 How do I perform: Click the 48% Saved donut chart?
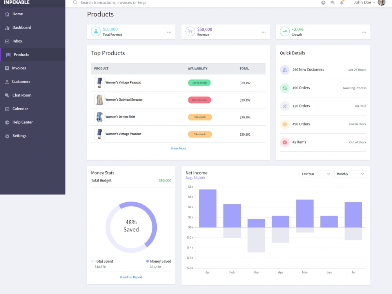(x=131, y=227)
